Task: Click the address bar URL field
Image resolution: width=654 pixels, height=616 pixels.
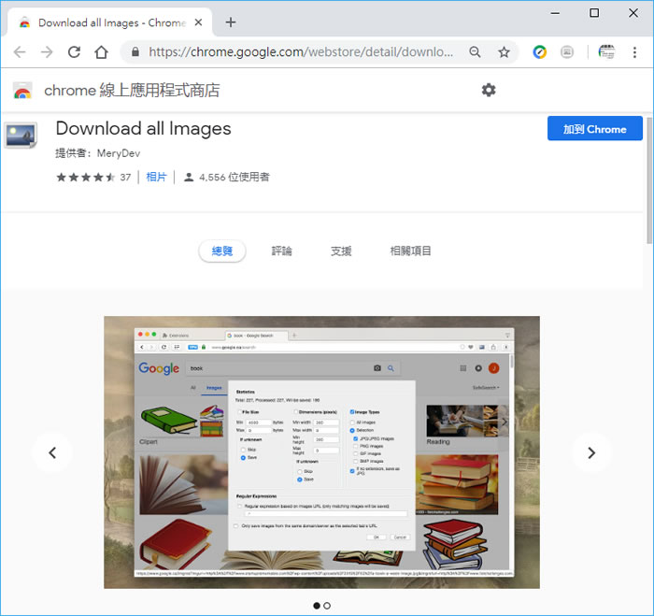Action: pos(301,52)
